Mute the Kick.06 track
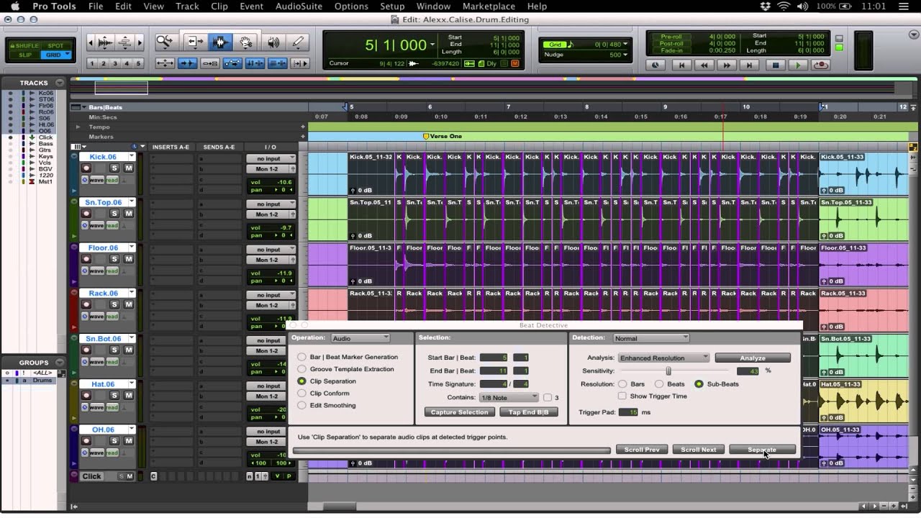921x518 pixels. click(x=129, y=168)
